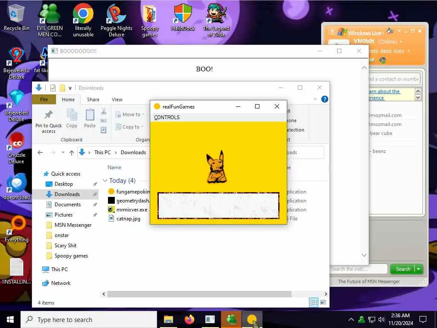The image size is (437, 328).
Task: Open the Windows Start button
Action: pos(10,319)
